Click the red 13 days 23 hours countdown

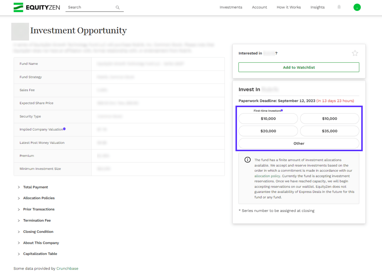(x=335, y=101)
